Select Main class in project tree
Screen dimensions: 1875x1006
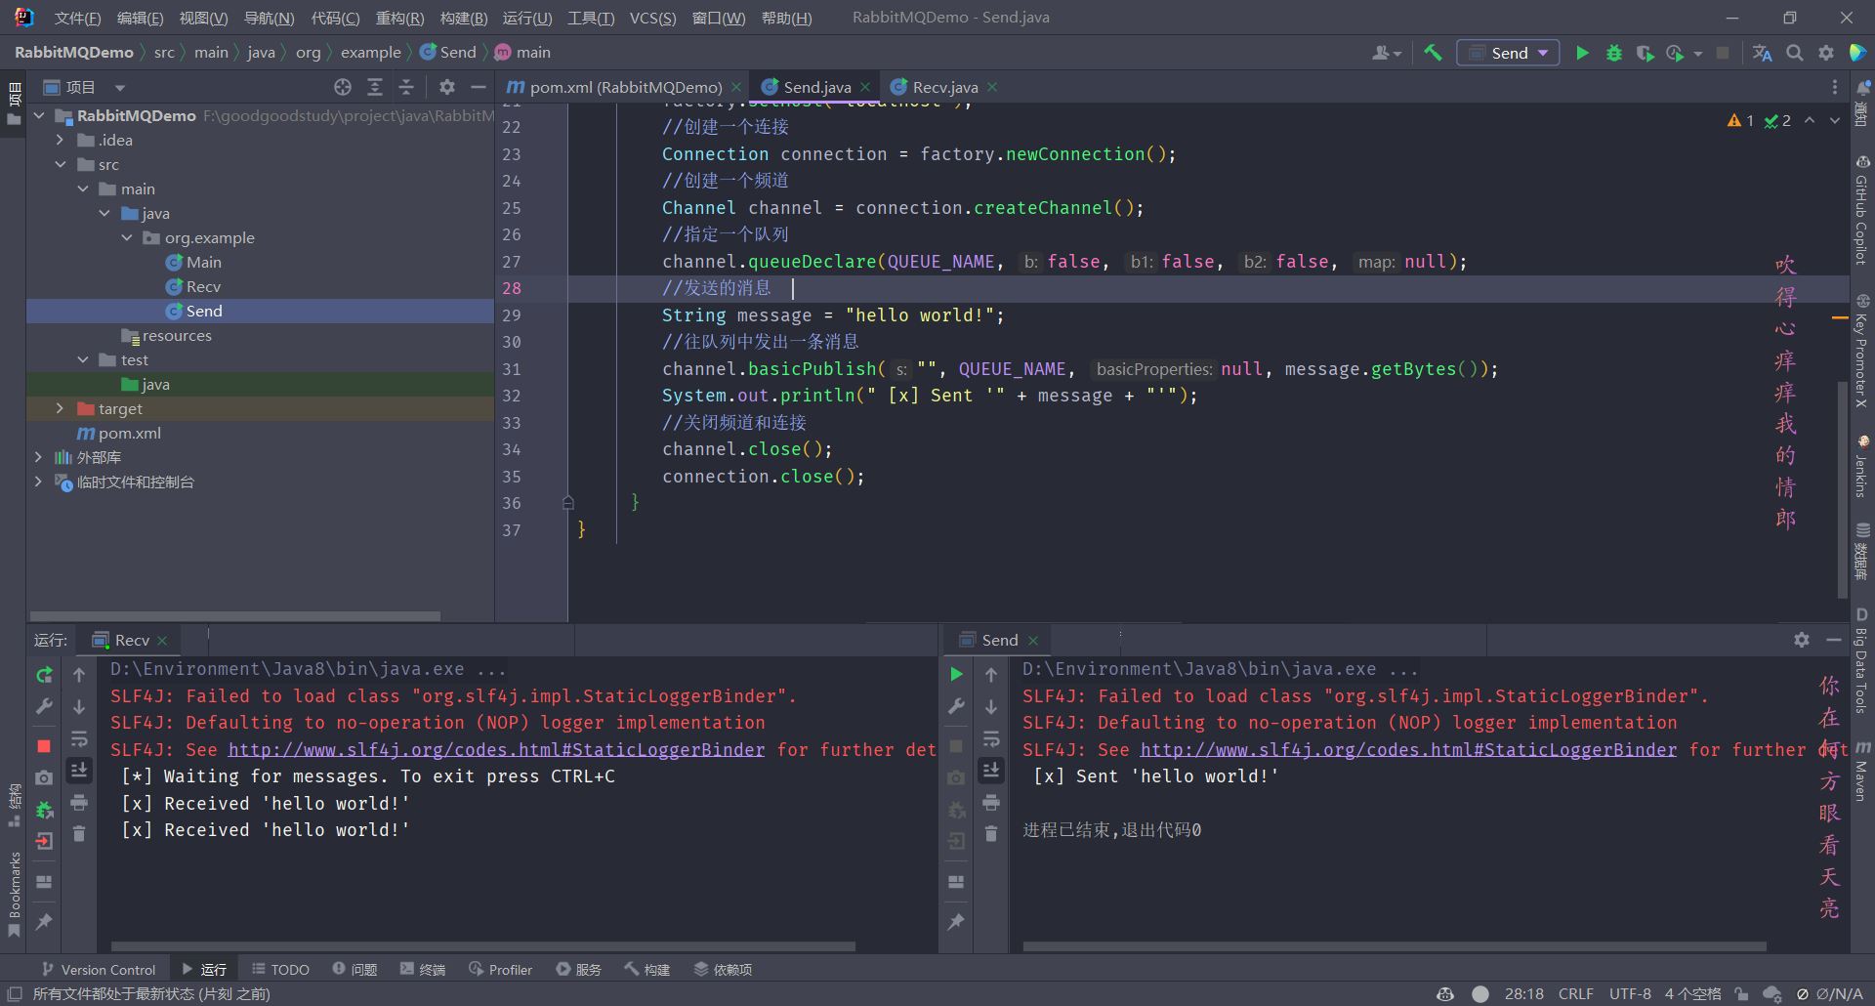click(203, 262)
